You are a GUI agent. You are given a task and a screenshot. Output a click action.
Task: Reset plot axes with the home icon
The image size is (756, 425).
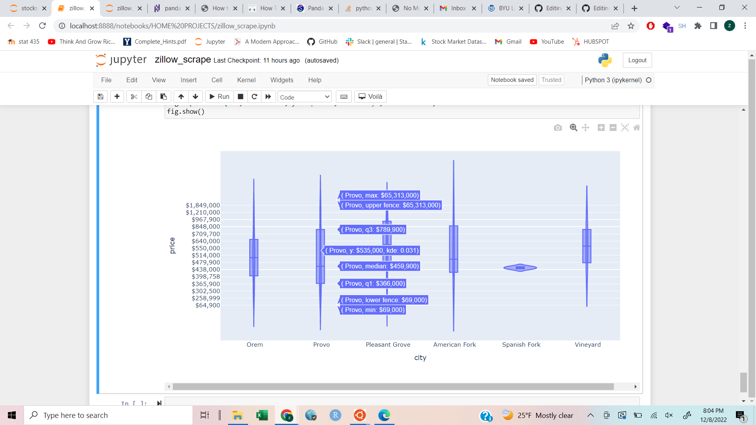pyautogui.click(x=637, y=128)
